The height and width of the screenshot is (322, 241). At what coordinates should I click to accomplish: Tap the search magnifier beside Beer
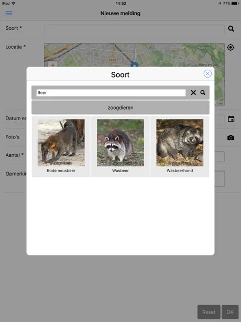tap(203, 93)
